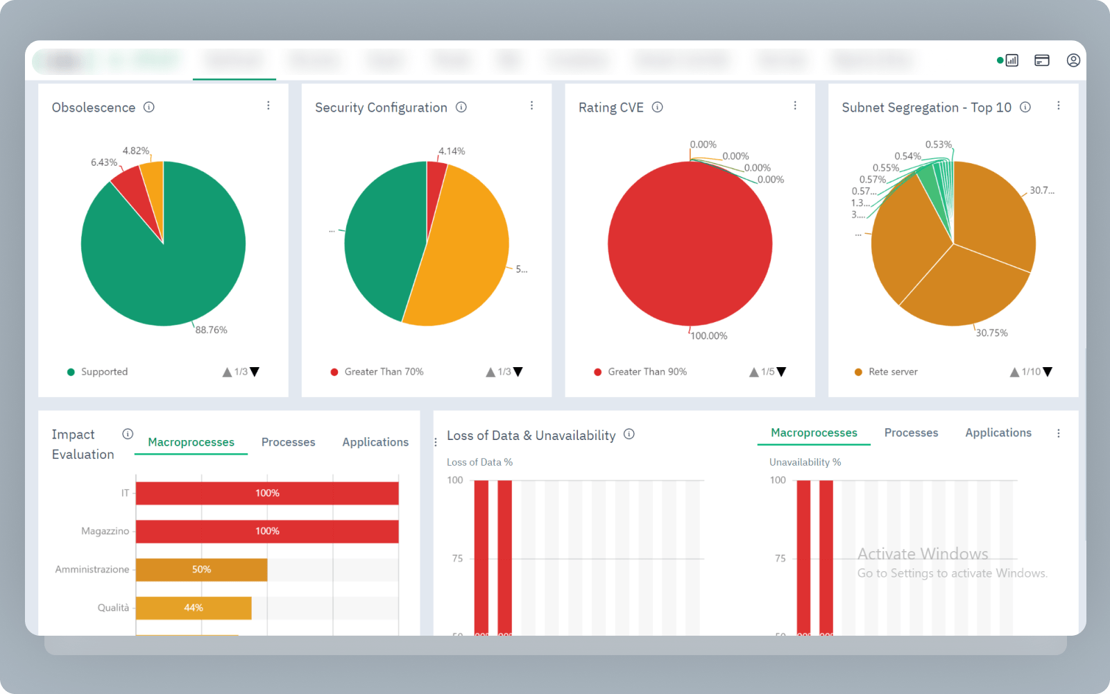This screenshot has width=1110, height=694.
Task: Open Rating CVE card options menu
Action: click(795, 105)
